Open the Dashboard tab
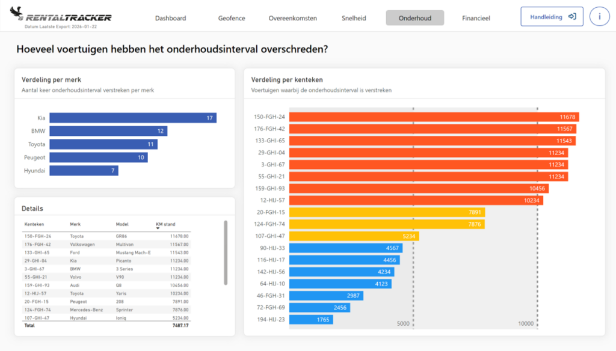This screenshot has height=351, width=616. coord(170,18)
